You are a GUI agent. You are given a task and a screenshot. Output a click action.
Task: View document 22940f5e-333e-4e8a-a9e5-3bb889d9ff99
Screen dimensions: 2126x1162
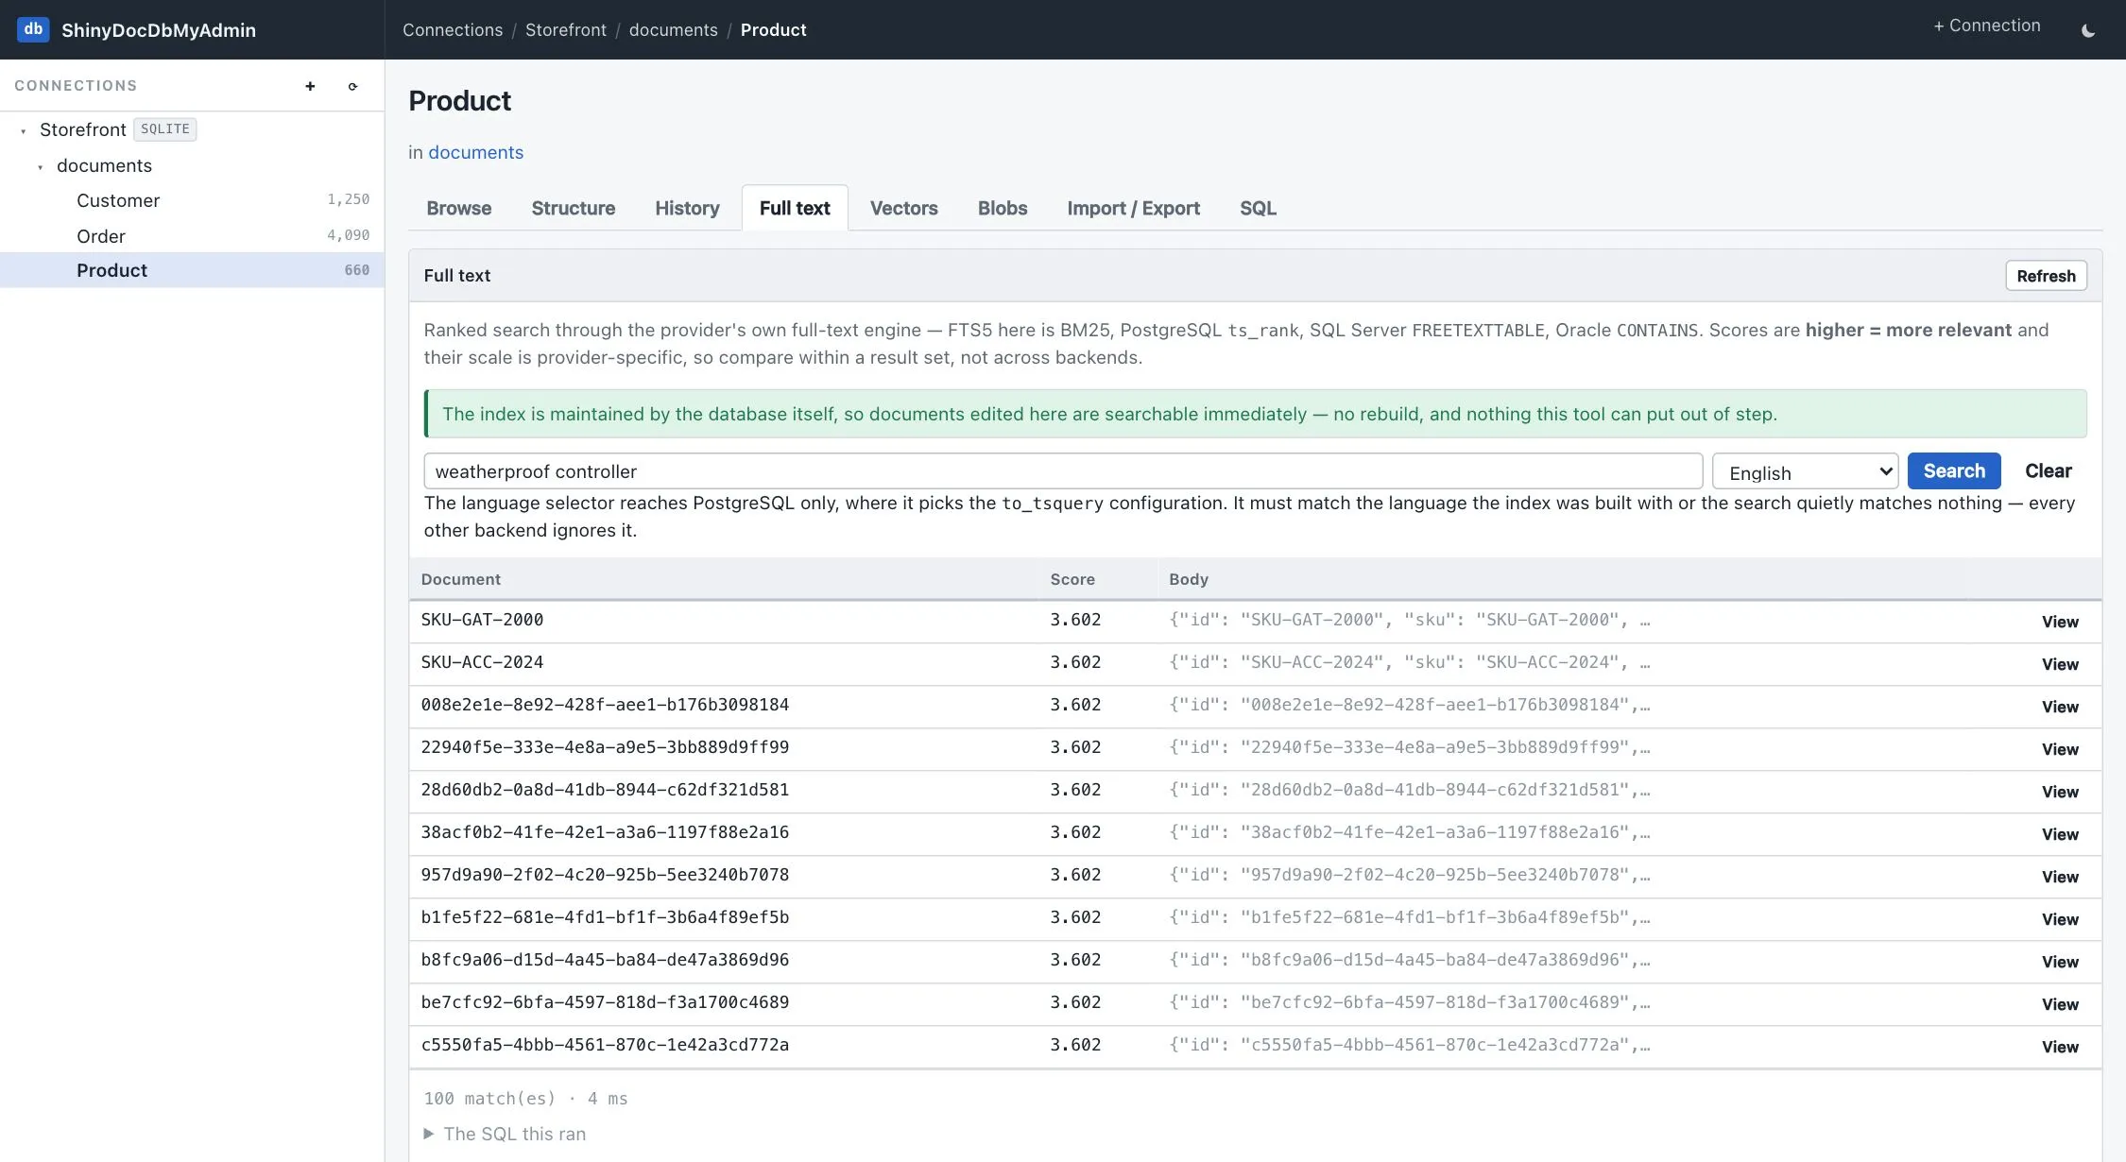(2060, 749)
